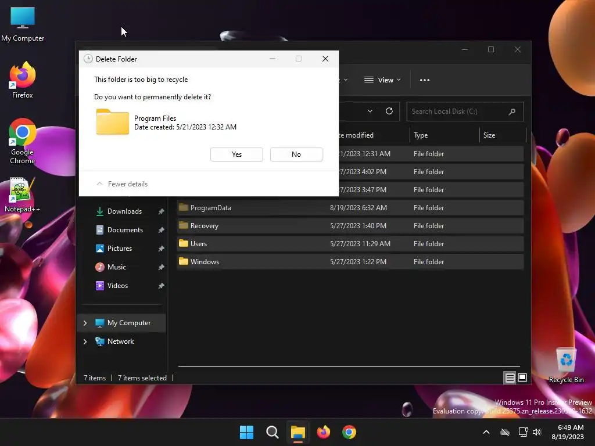The width and height of the screenshot is (595, 446).
Task: Open Downloads in navigation pane
Action: pyautogui.click(x=124, y=211)
